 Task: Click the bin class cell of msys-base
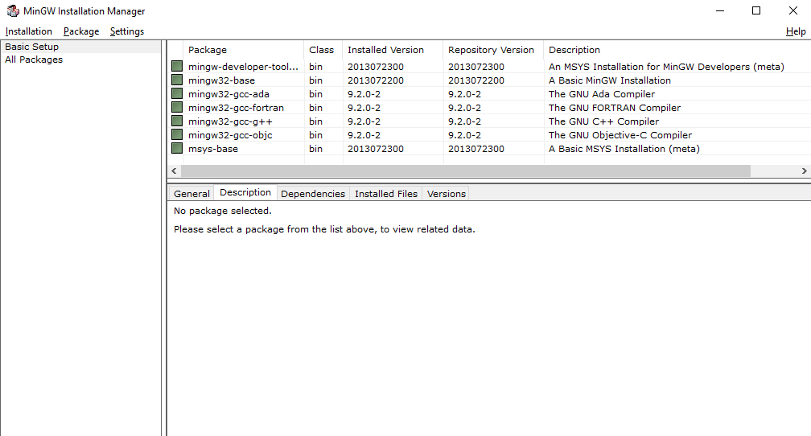(315, 149)
